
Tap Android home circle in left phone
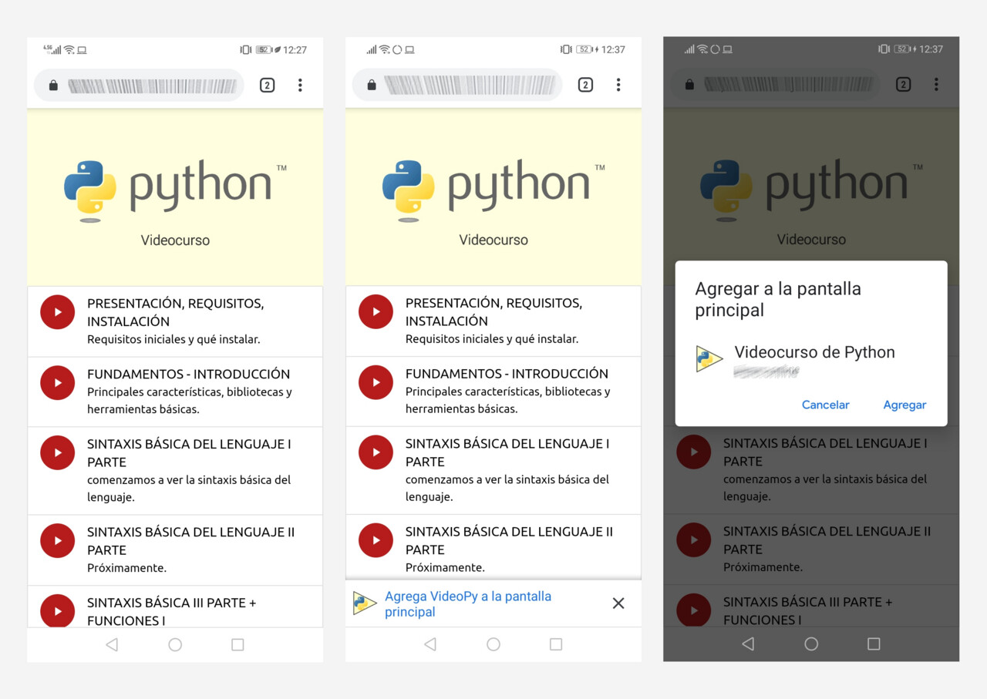click(x=175, y=645)
